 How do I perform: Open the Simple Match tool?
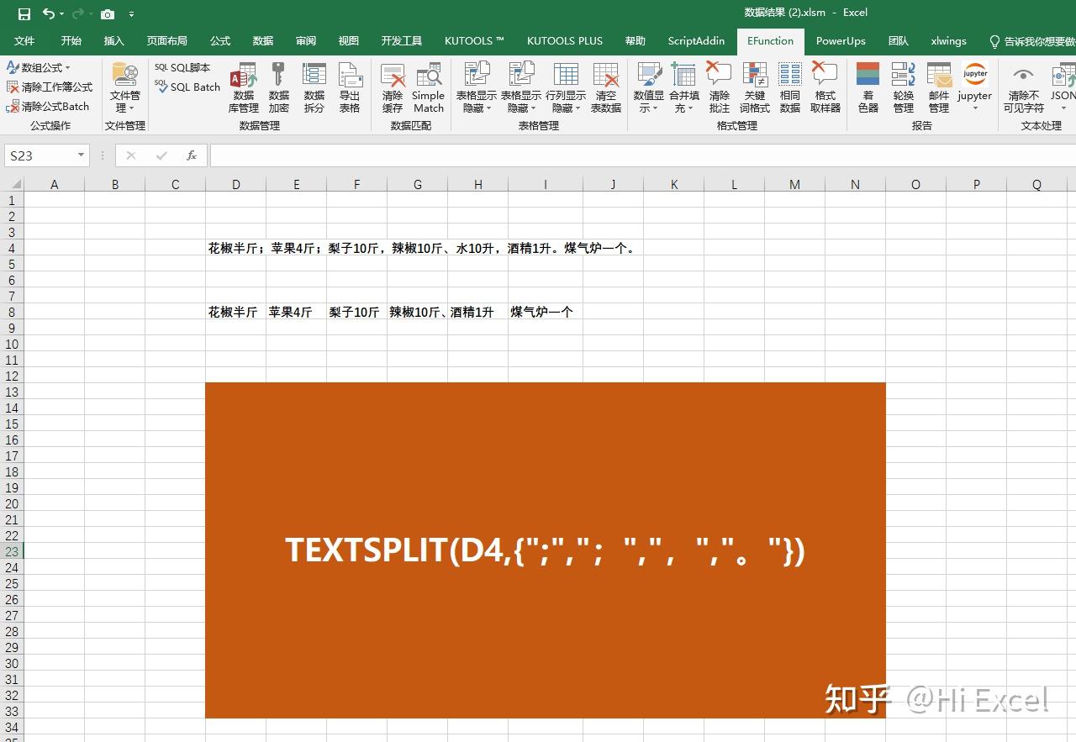[428, 87]
